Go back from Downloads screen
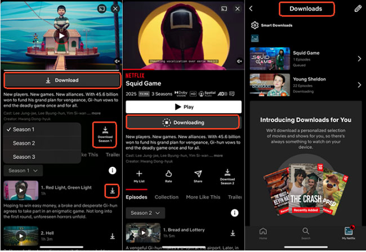This screenshot has width=366, height=252. [251, 8]
